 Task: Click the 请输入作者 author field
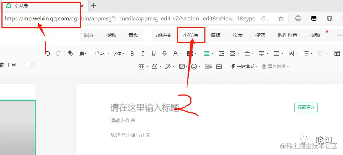pyautogui.click(x=123, y=120)
